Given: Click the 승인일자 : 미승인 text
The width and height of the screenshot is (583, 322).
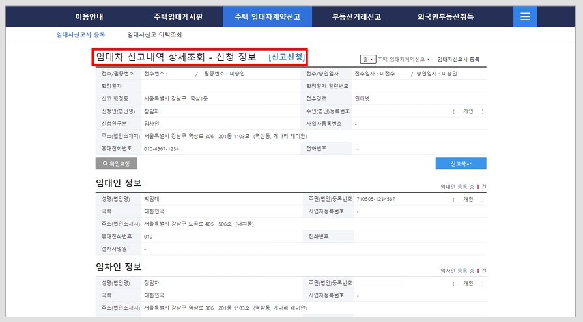Looking at the screenshot, I should 436,74.
